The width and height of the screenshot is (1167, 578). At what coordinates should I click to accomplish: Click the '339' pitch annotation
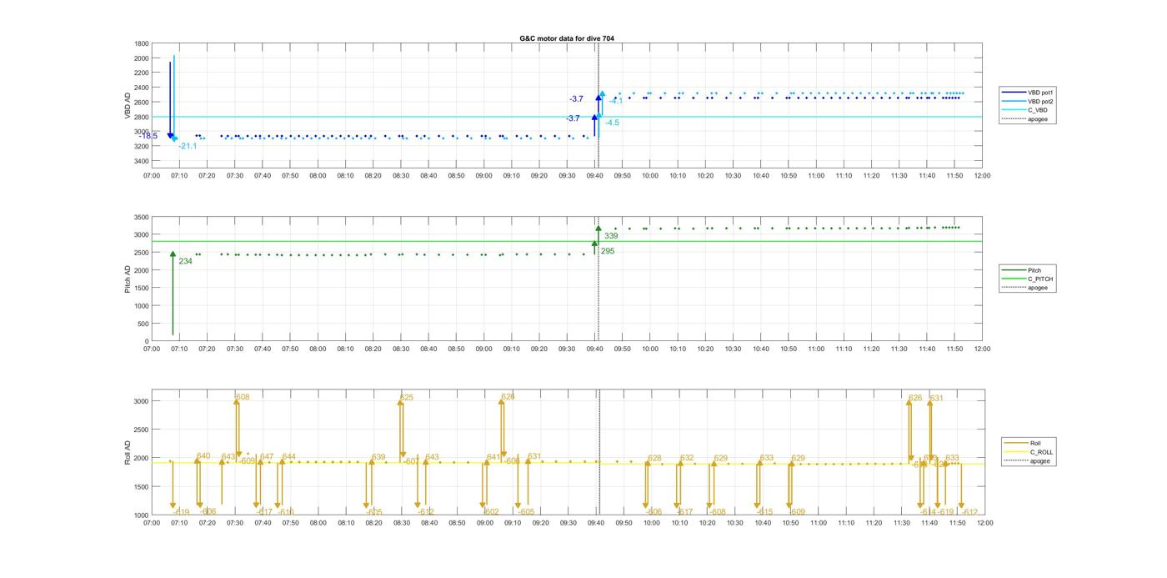(x=611, y=236)
